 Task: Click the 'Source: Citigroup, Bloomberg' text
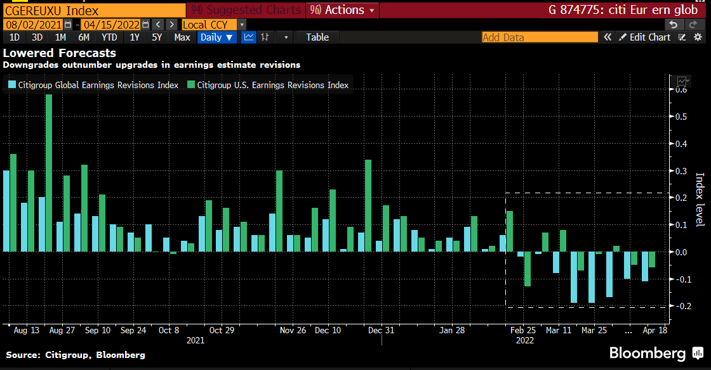coord(76,355)
